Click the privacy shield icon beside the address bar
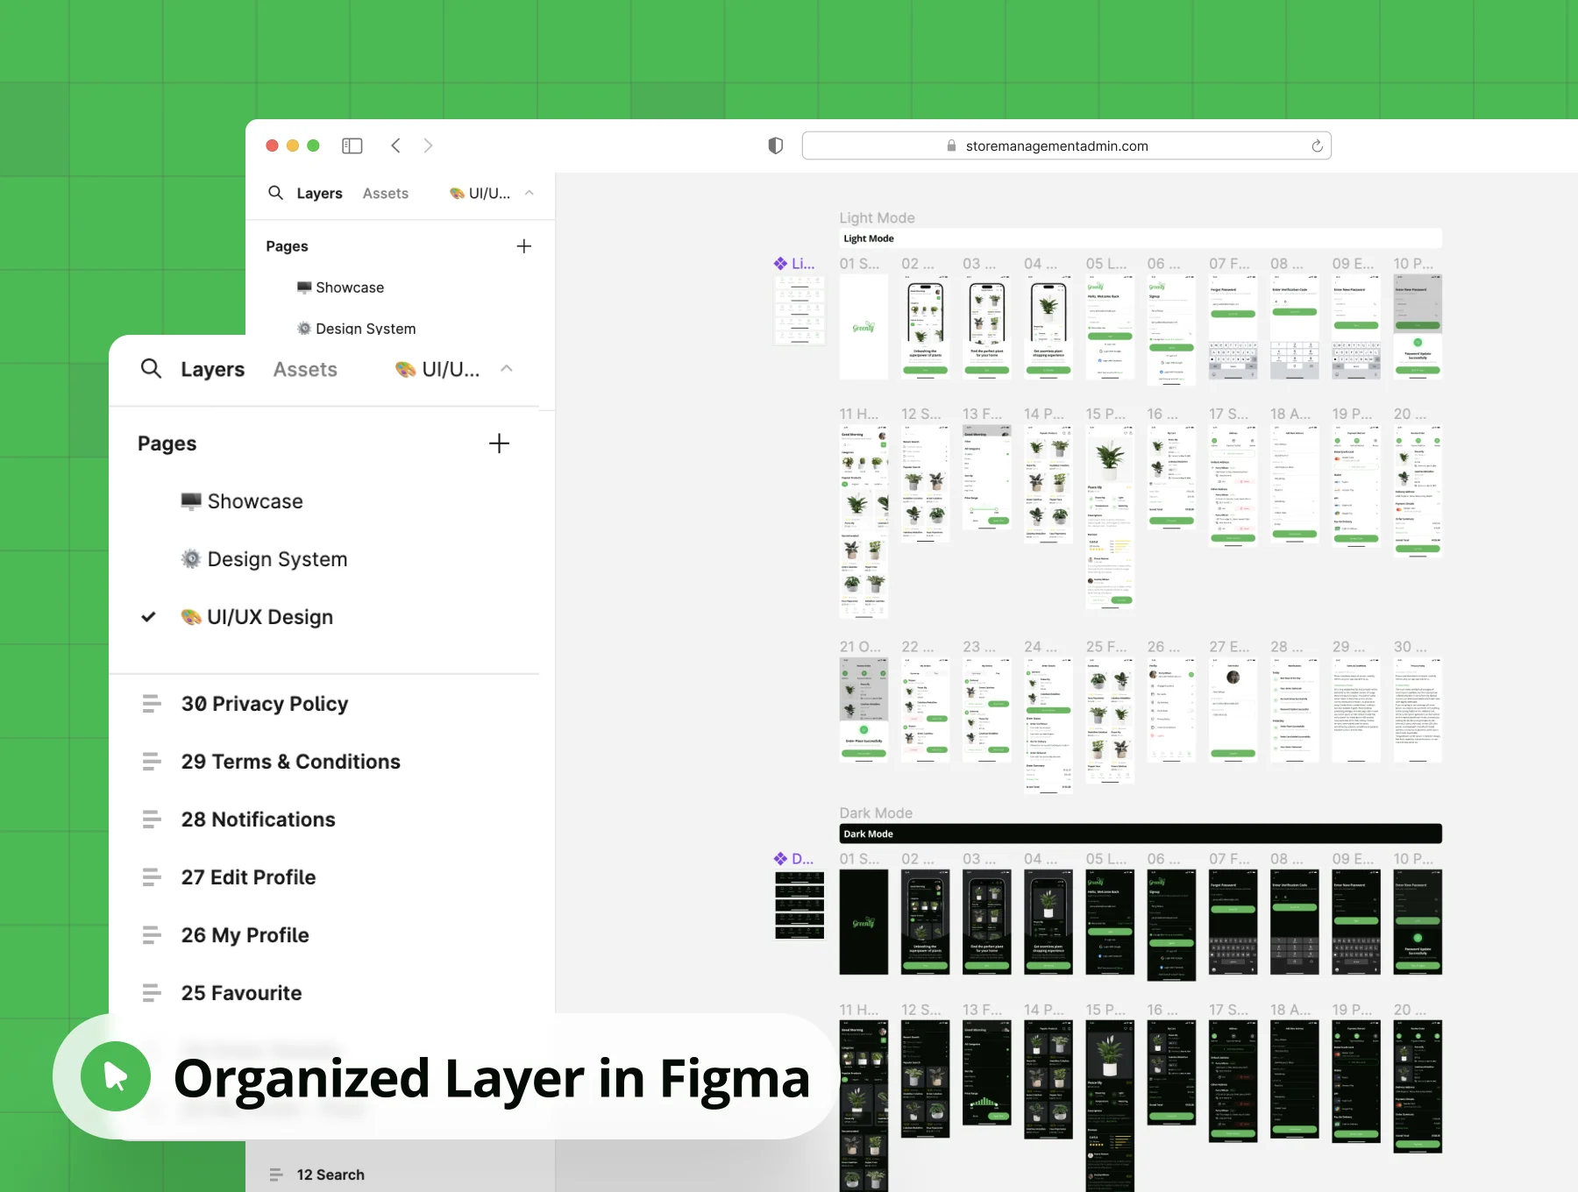 click(775, 145)
